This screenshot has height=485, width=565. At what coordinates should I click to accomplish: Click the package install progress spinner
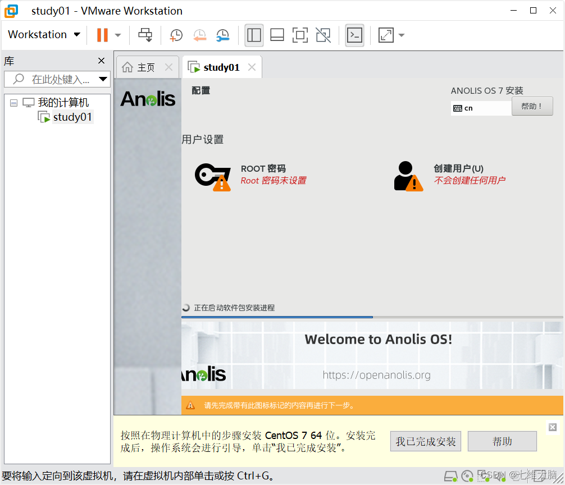point(186,308)
